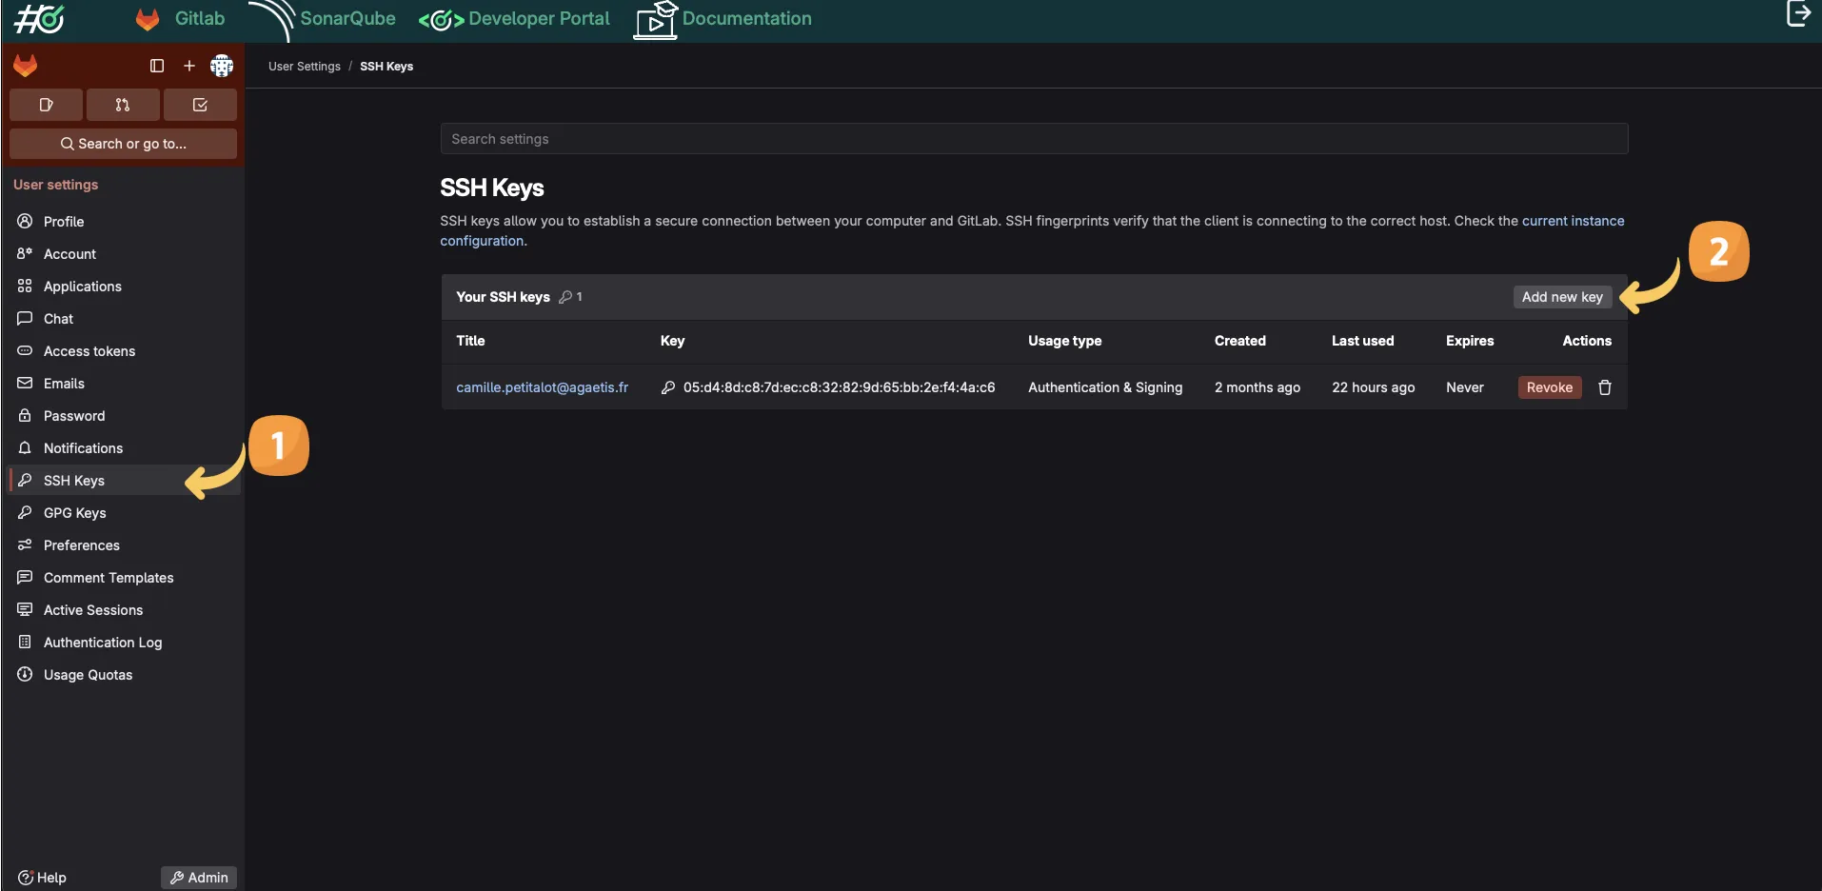The image size is (1822, 891).
Task: Click the sign-out icon at top right
Action: click(1797, 14)
